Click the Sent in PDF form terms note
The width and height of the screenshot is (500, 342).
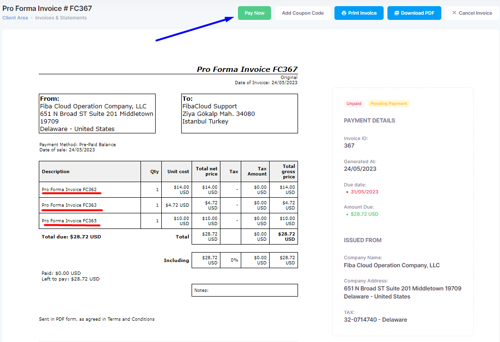point(96,319)
